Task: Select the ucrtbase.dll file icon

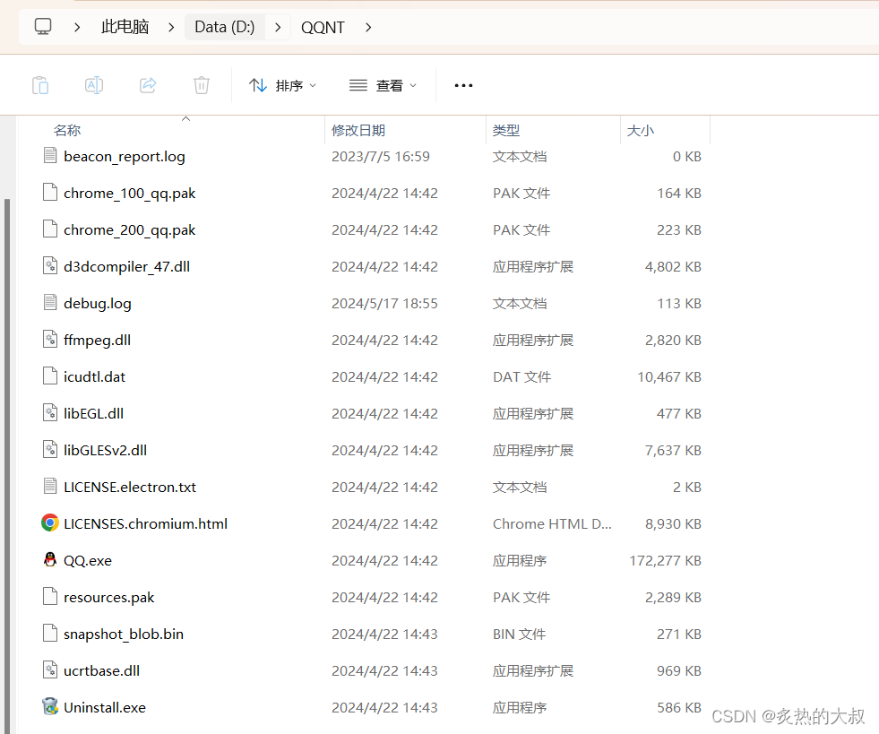Action: pyautogui.click(x=50, y=669)
